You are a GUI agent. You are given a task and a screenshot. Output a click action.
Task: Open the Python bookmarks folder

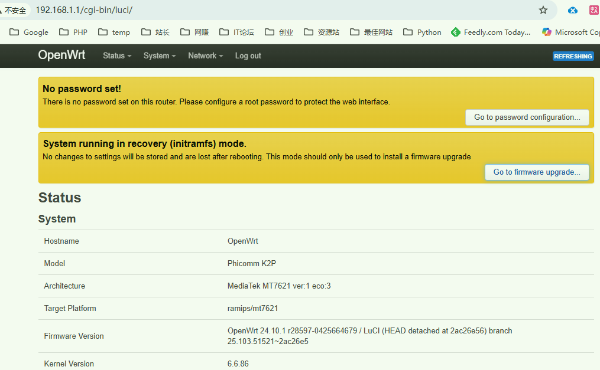(x=422, y=32)
